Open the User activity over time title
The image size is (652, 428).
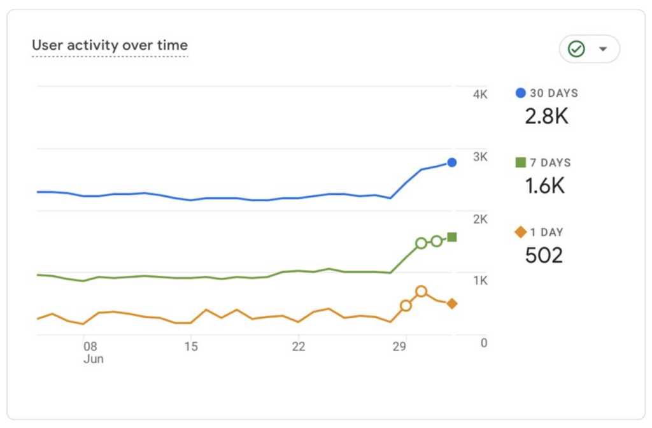[x=110, y=45]
